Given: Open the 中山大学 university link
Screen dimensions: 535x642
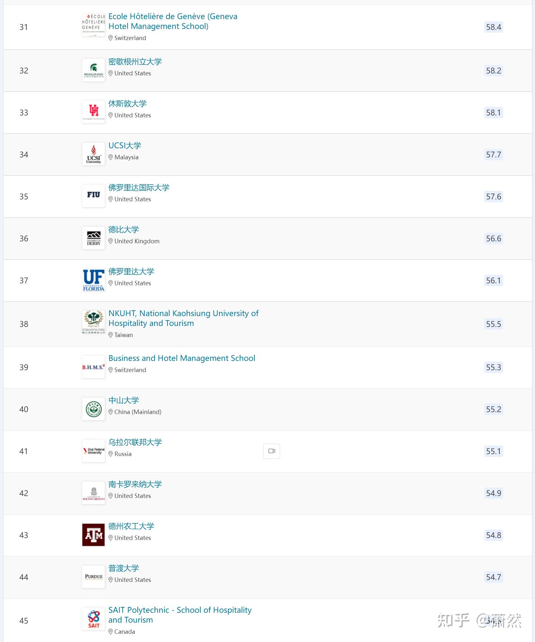Looking at the screenshot, I should coord(124,400).
